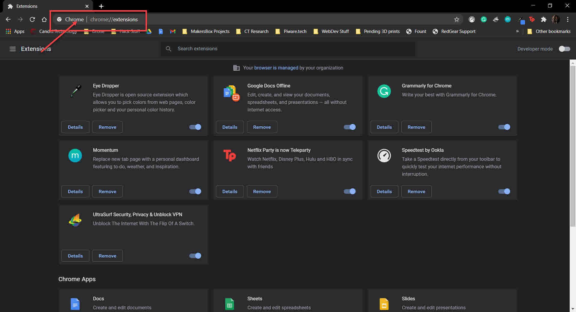Open the browser is managed link
576x312 pixels.
pyautogui.click(x=276, y=68)
